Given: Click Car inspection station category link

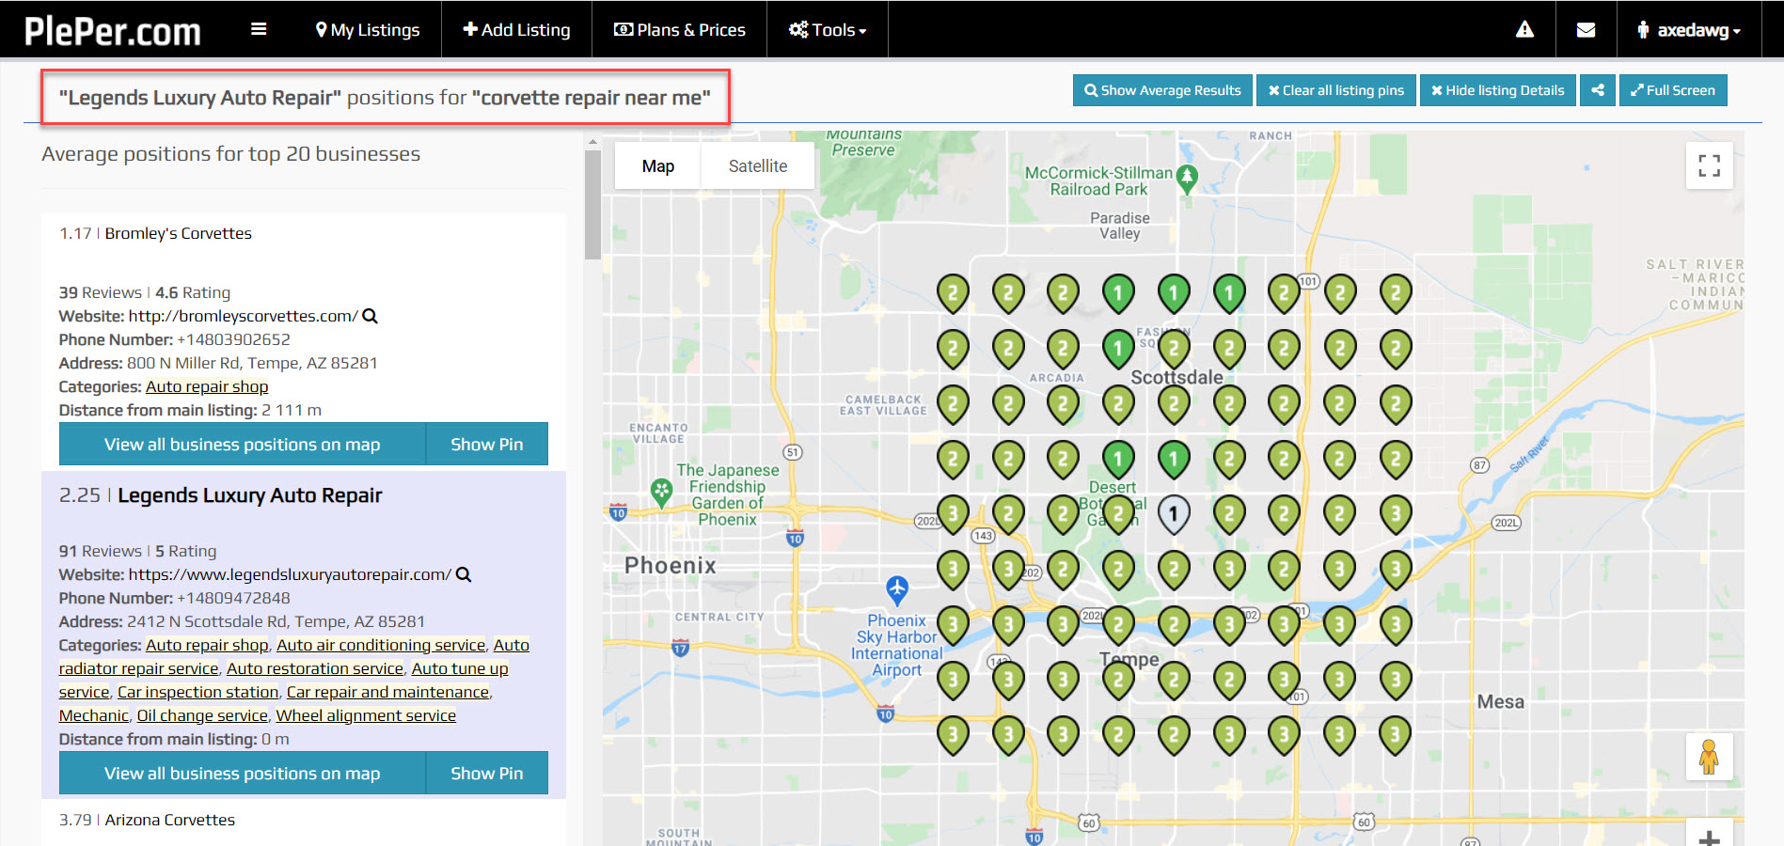Looking at the screenshot, I should click(x=198, y=692).
